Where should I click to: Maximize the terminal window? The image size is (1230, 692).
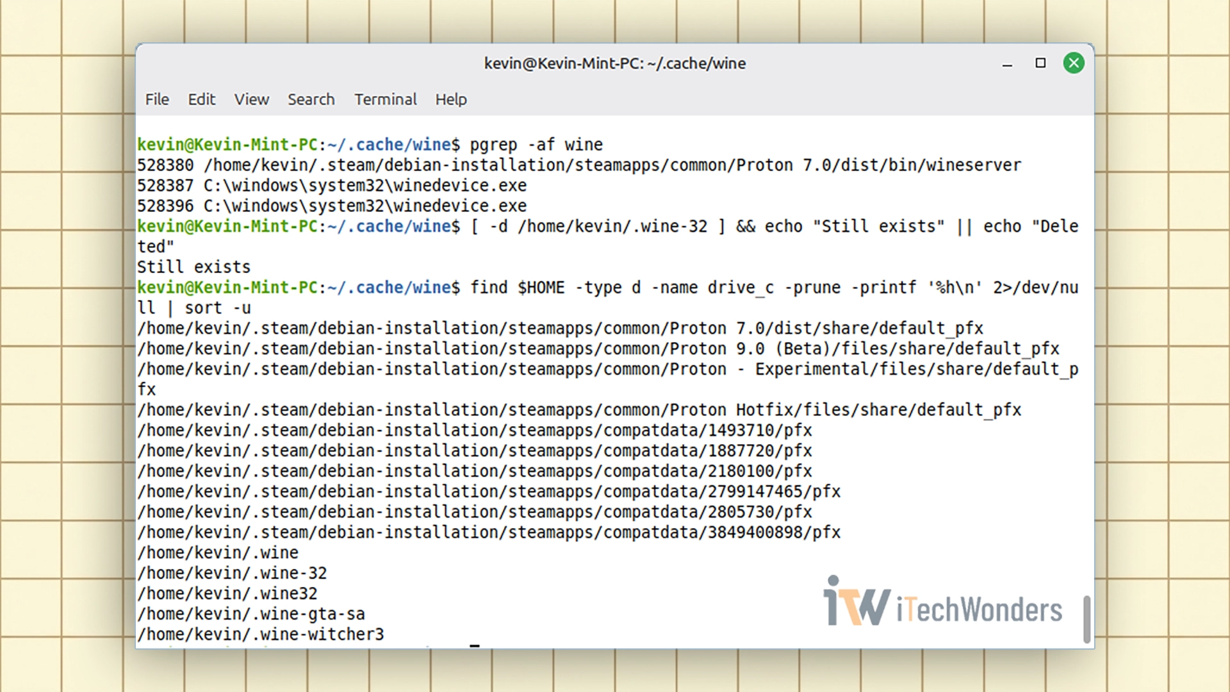pos(1040,63)
